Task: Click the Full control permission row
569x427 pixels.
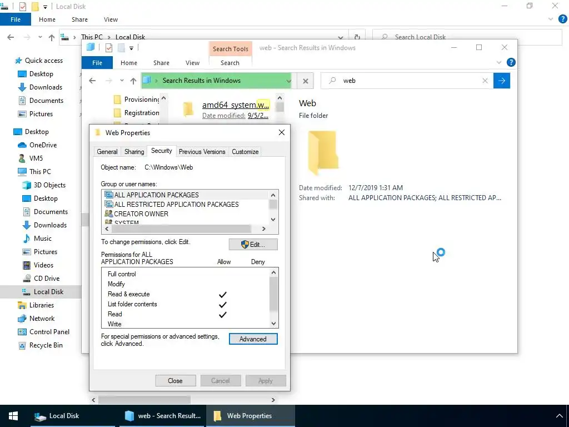Action: [x=186, y=274]
